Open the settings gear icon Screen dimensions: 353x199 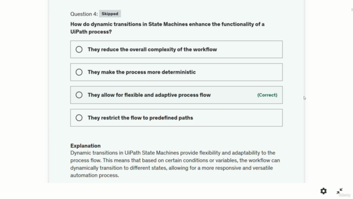pos(324,191)
